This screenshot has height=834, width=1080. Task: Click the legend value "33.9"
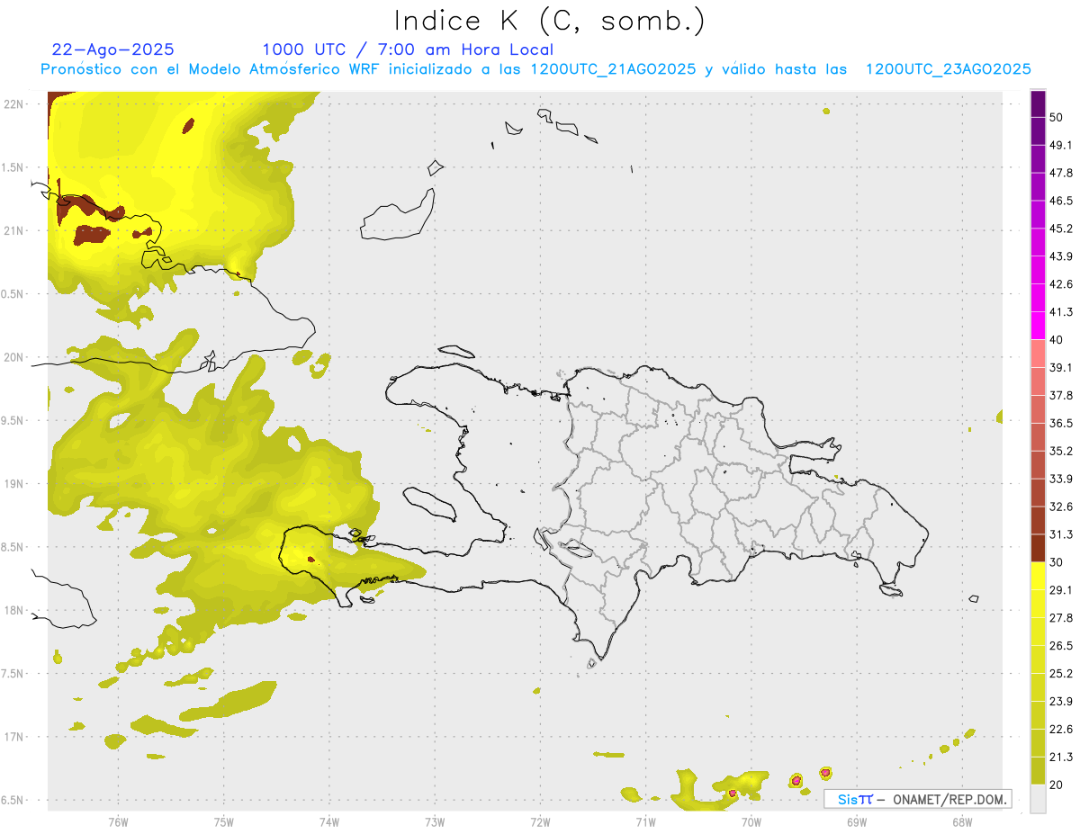(1061, 479)
